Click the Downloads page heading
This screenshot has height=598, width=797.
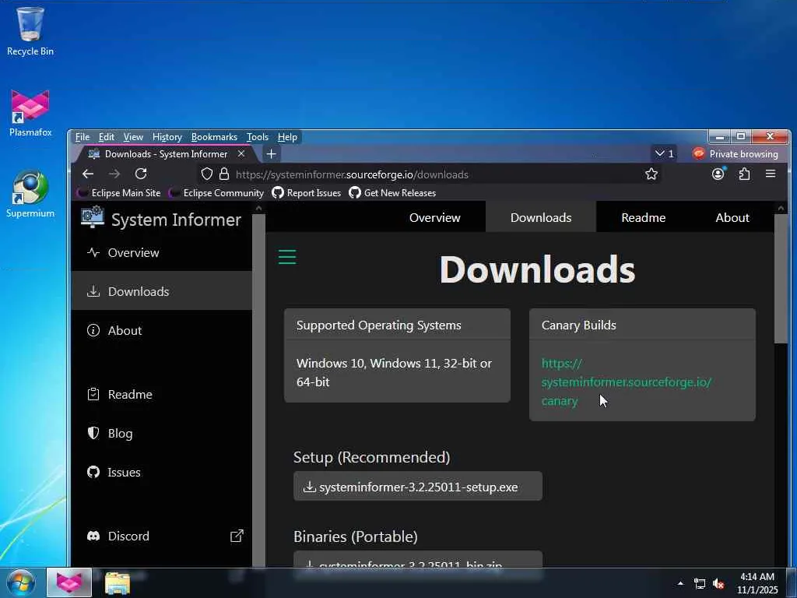click(x=537, y=269)
